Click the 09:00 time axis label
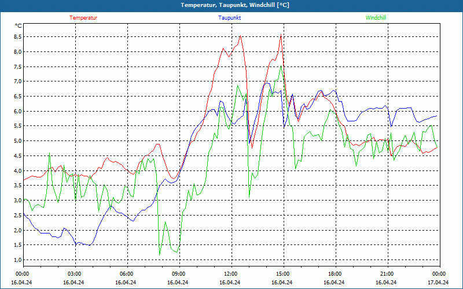 pyautogui.click(x=179, y=274)
